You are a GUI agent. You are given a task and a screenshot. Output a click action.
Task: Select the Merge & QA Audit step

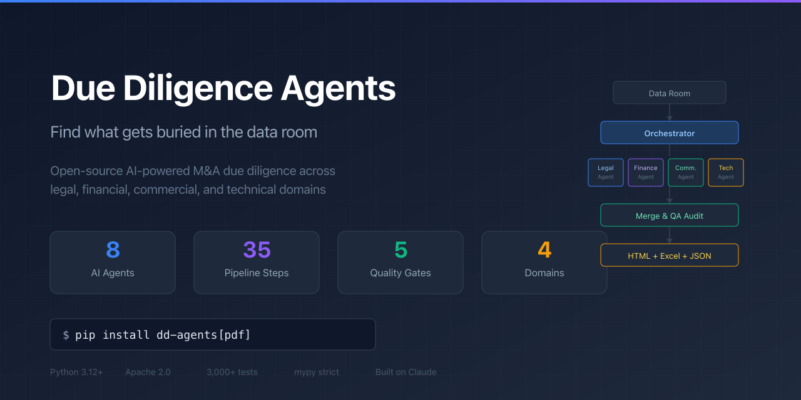click(x=669, y=214)
